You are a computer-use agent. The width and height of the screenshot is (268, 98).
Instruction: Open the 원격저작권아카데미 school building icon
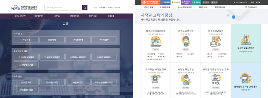[155, 42]
